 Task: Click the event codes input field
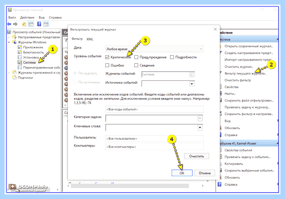pyautogui.click(x=154, y=109)
